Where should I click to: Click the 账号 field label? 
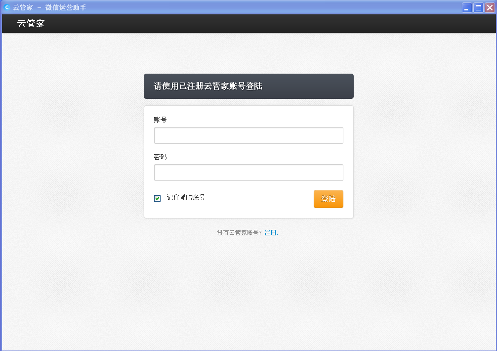pyautogui.click(x=160, y=120)
